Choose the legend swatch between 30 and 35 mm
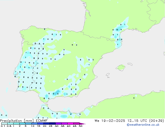The height and width of the screenshot is (127, 165). [59, 124]
